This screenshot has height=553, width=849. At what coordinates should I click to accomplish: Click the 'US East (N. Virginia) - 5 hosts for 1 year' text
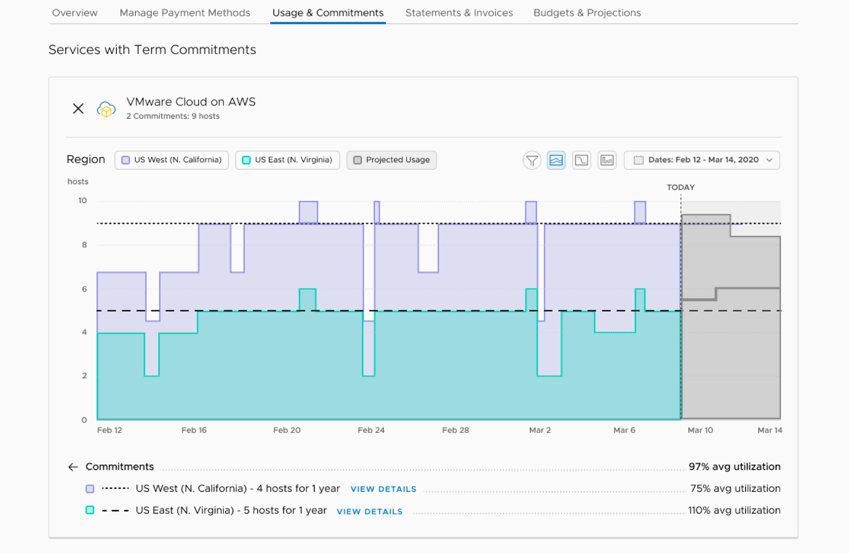pos(231,510)
